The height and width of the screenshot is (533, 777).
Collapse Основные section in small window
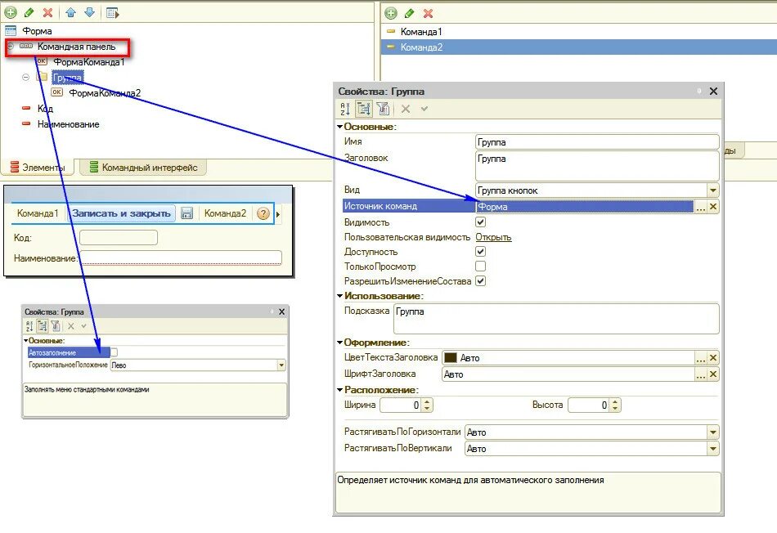tap(26, 341)
